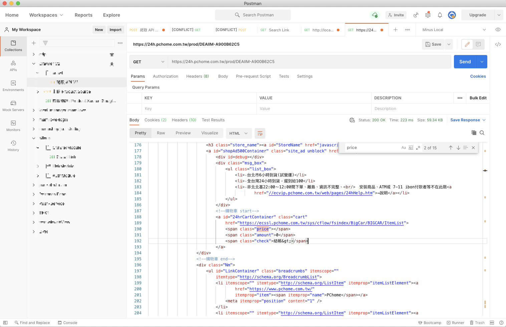
Task: Go to previous search match
Action: tap(451, 148)
